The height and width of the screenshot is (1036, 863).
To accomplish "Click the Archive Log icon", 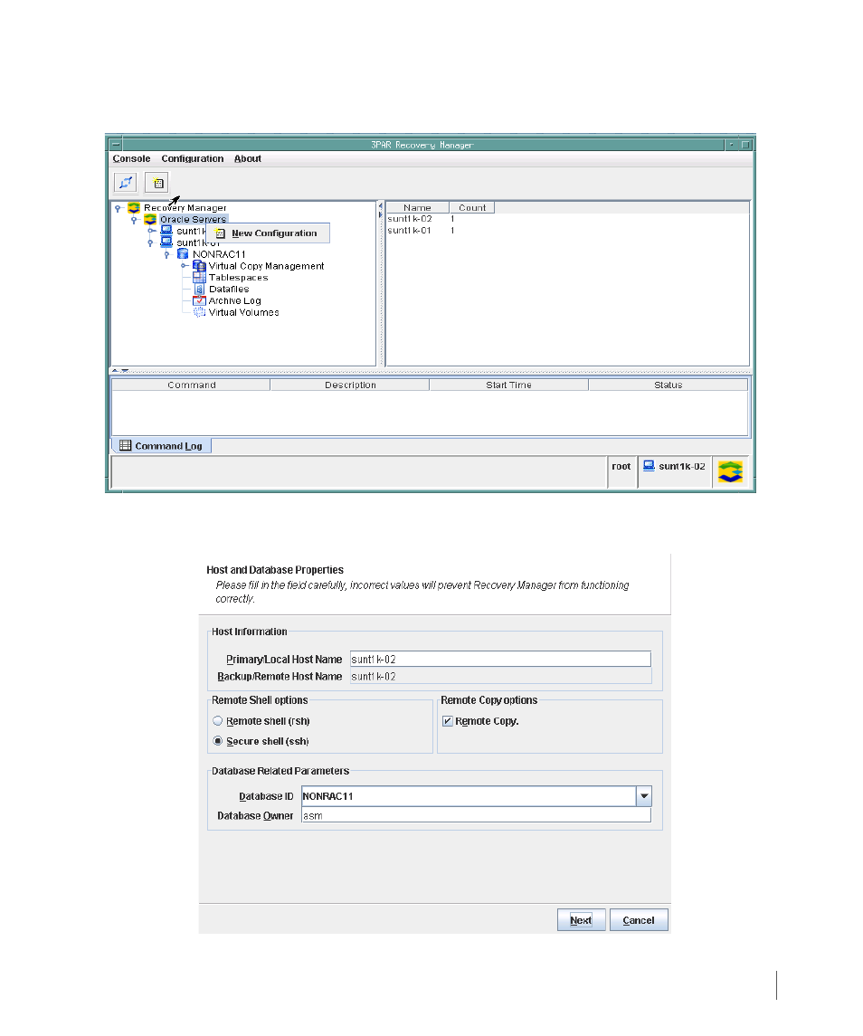I will tap(199, 300).
